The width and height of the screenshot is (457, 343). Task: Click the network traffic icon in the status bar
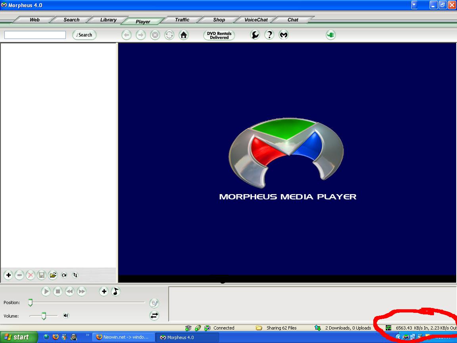tap(388, 328)
